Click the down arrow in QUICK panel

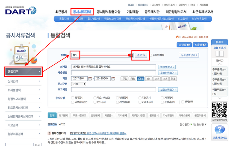pos(219,98)
